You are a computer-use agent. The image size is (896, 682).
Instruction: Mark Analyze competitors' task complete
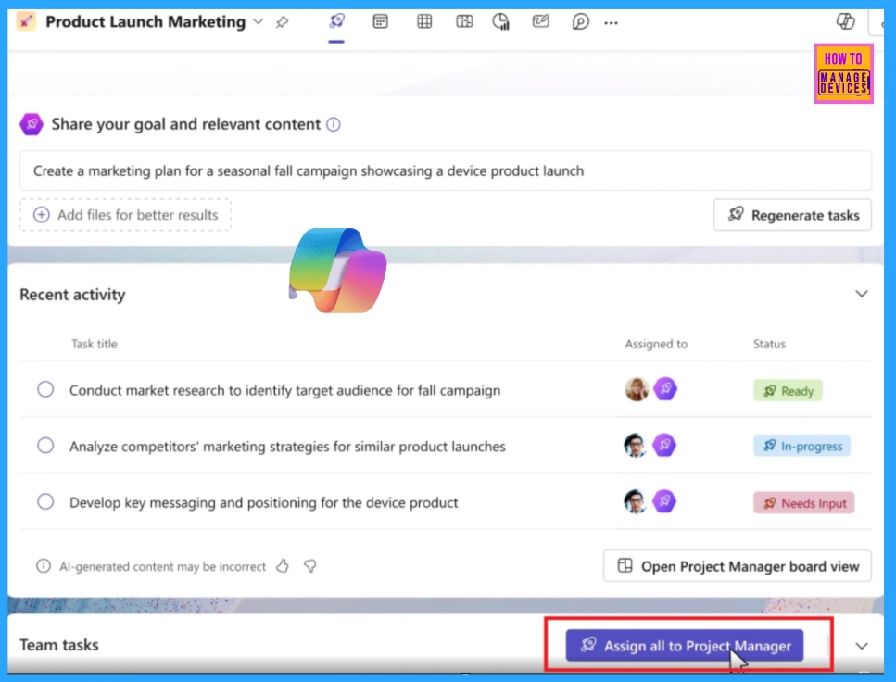point(45,446)
